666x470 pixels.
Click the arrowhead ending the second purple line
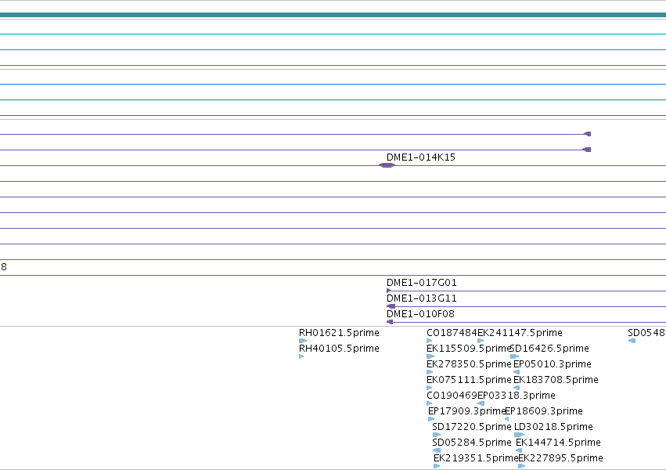587,150
